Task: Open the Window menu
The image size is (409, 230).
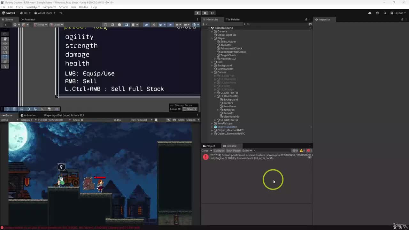Action: [84, 7]
